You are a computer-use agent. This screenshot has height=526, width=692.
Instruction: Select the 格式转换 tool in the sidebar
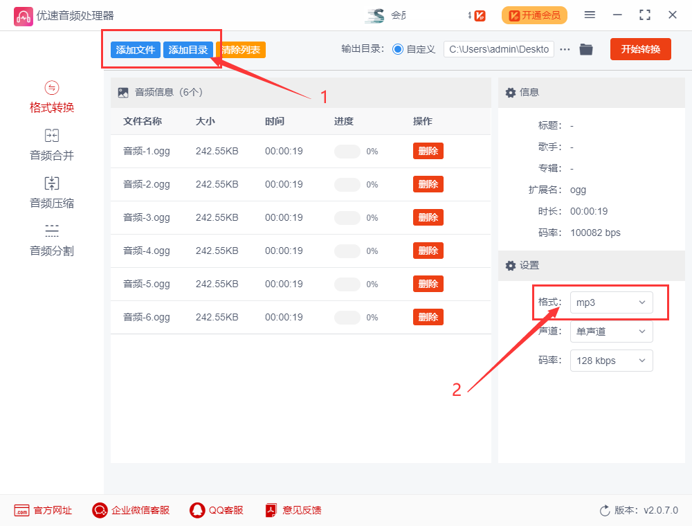(x=51, y=97)
